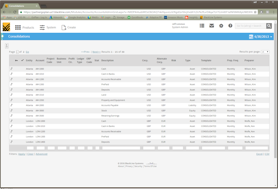Go to Next results page
The image size is (278, 189).
96,52
